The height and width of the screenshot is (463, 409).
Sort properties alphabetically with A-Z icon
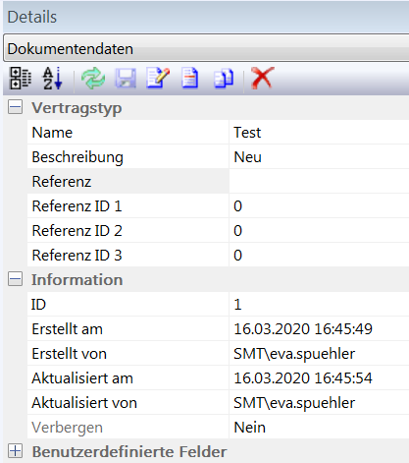(53, 78)
